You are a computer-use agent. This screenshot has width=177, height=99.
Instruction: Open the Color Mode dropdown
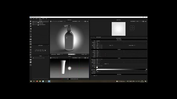pyautogui.click(x=99, y=66)
